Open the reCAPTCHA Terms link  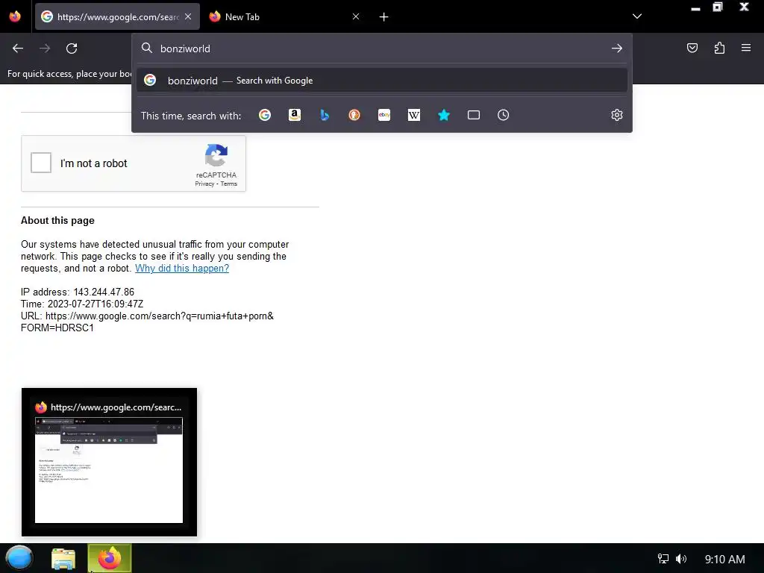click(228, 184)
